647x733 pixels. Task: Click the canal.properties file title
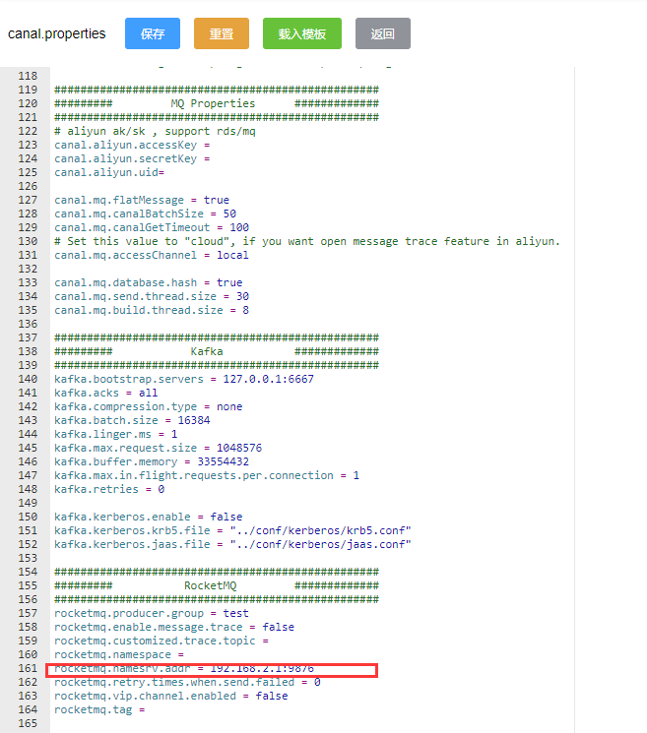pos(56,33)
